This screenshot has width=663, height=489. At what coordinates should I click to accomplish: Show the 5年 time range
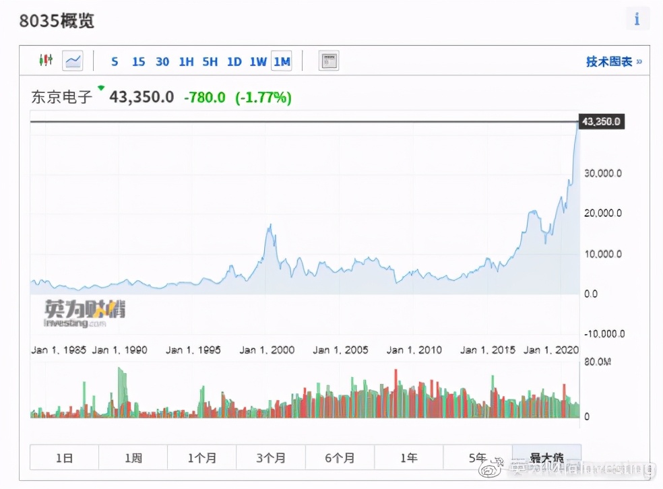(x=478, y=457)
